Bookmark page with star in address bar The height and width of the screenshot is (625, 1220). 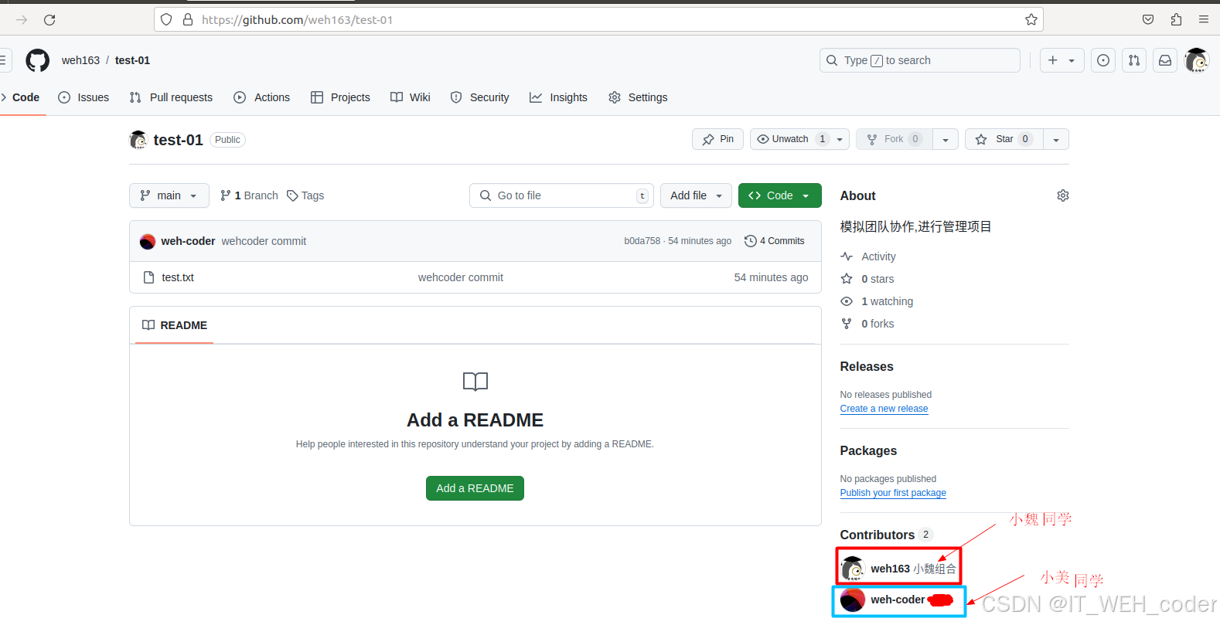(1031, 20)
